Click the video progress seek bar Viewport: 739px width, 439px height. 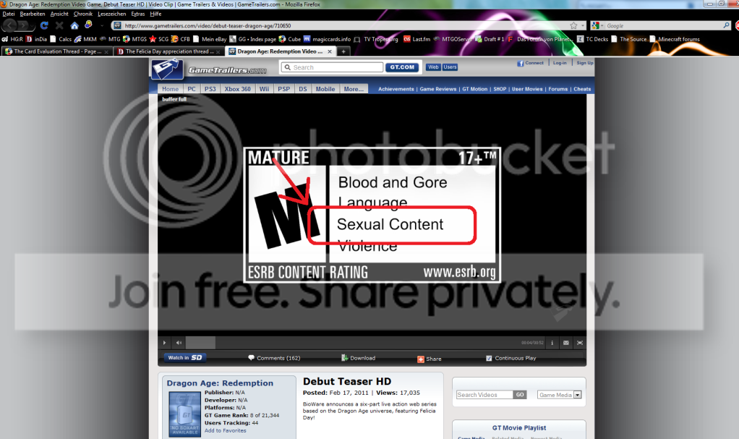347,343
